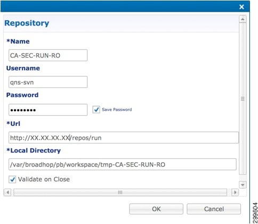Click the horizontal scrollbar left arrow
The width and height of the screenshot is (258, 224).
pyautogui.click(x=7, y=192)
